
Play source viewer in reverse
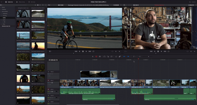(x=79, y=51)
